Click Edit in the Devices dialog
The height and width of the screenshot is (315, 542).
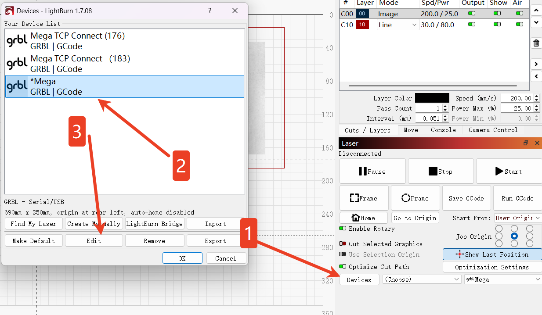click(x=94, y=241)
